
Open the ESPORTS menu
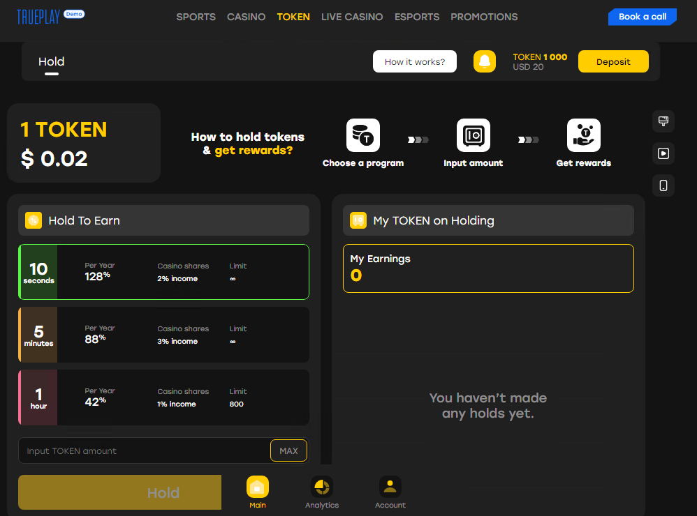[x=417, y=17]
